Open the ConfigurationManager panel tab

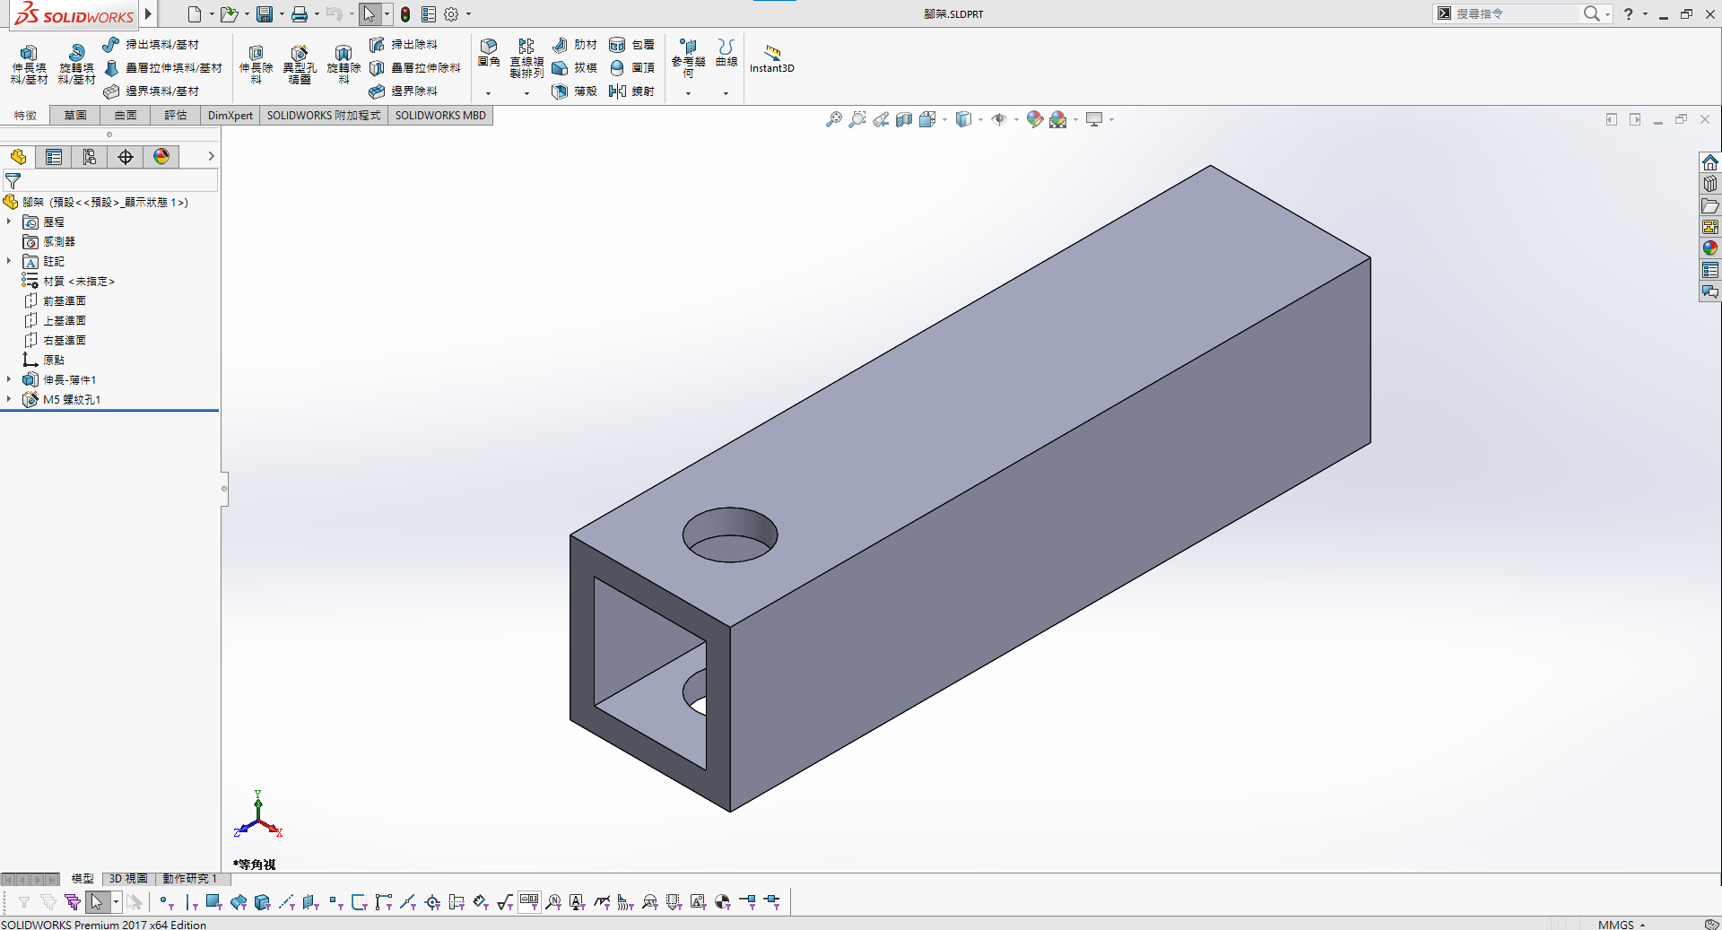(x=90, y=157)
